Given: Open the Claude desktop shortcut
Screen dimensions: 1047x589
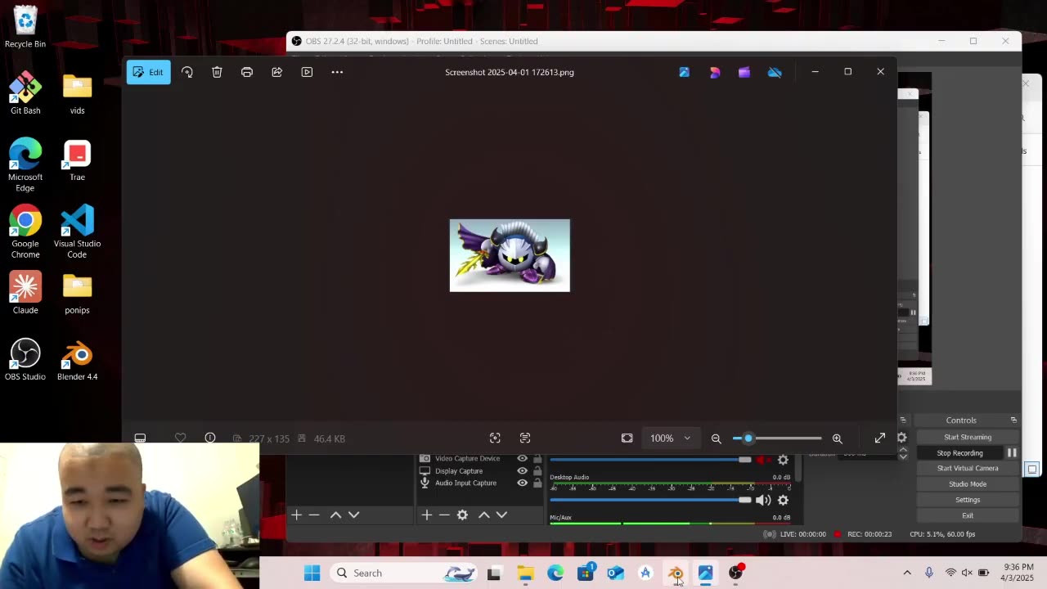Looking at the screenshot, I should coord(25,294).
